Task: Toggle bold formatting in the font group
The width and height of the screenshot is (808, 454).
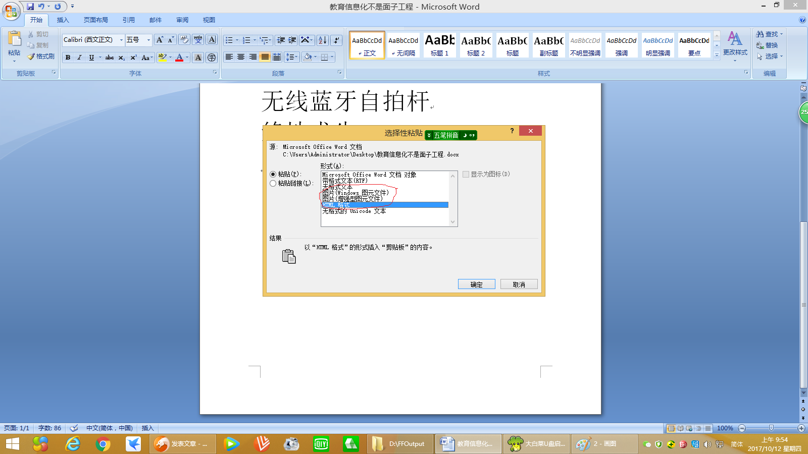Action: [68, 58]
